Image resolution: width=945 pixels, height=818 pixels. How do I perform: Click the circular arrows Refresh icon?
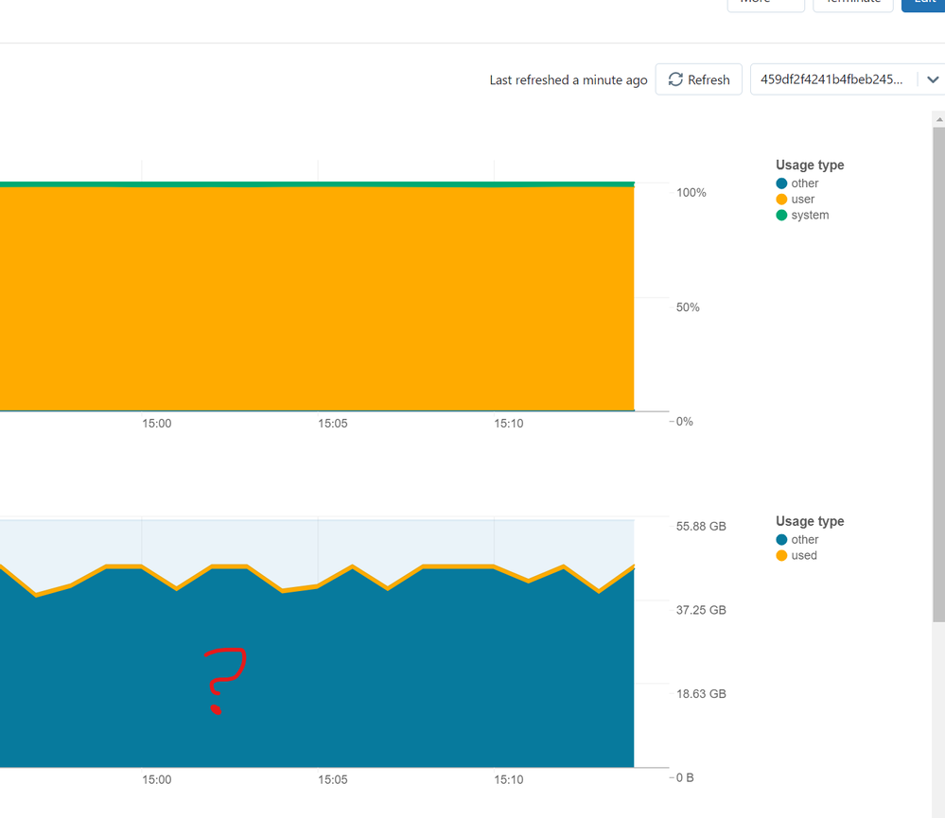[675, 79]
